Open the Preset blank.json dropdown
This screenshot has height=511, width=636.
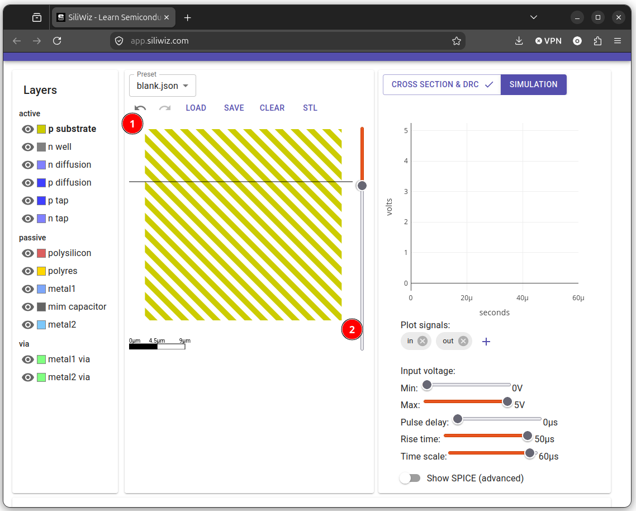tap(162, 86)
